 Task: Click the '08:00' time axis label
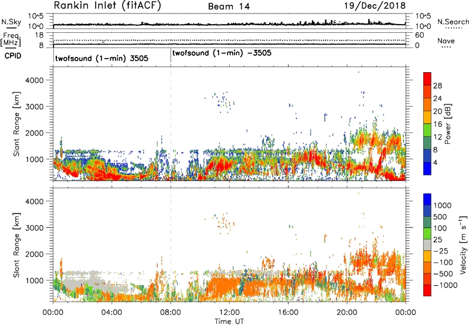pos(171,313)
